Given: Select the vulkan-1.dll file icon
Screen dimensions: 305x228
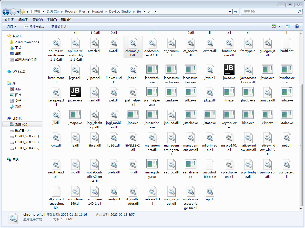Looking at the screenshot, I should (x=152, y=191).
